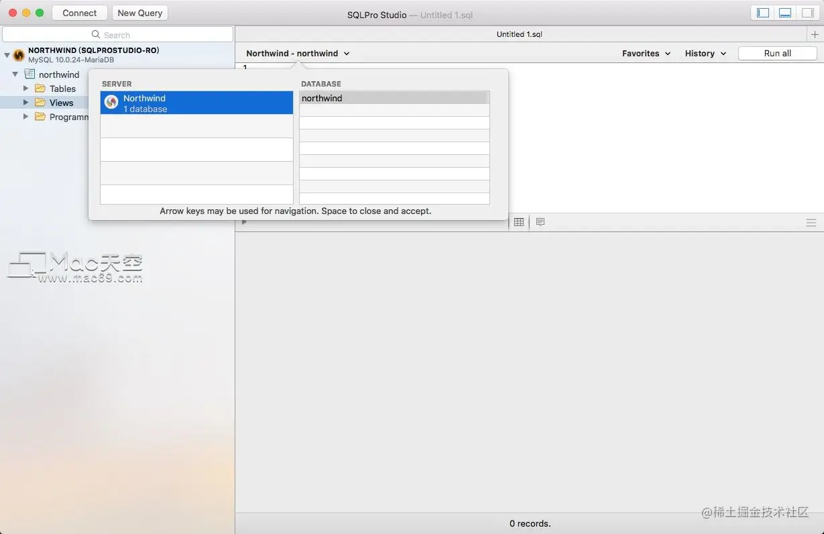
Task: Expand the Tables folder
Action: pyautogui.click(x=26, y=89)
